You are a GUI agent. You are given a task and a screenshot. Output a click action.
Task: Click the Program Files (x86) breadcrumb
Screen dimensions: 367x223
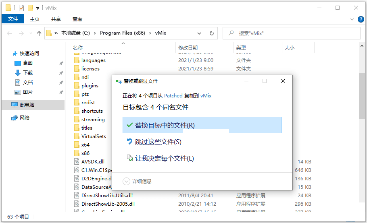(123, 33)
